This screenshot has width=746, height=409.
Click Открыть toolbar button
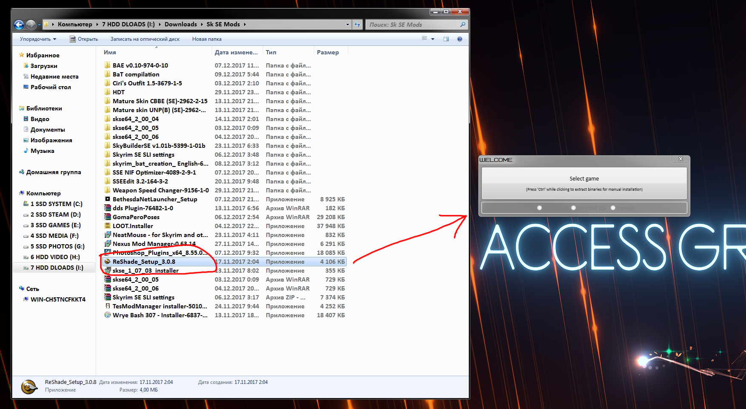pos(84,39)
